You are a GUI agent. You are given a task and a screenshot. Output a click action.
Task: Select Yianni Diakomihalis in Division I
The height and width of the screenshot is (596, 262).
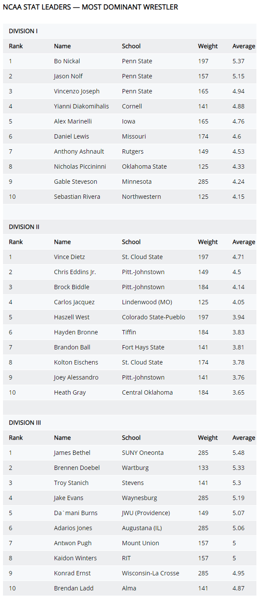pos(81,106)
